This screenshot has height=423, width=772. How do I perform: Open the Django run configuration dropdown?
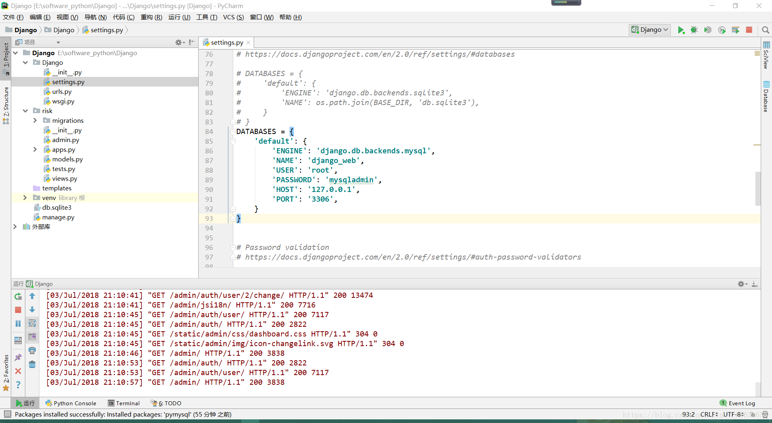click(x=650, y=30)
